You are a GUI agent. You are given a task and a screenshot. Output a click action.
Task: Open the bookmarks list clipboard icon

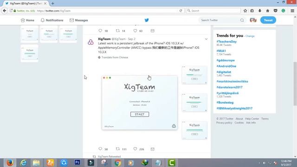pyautogui.click(x=252, y=11)
